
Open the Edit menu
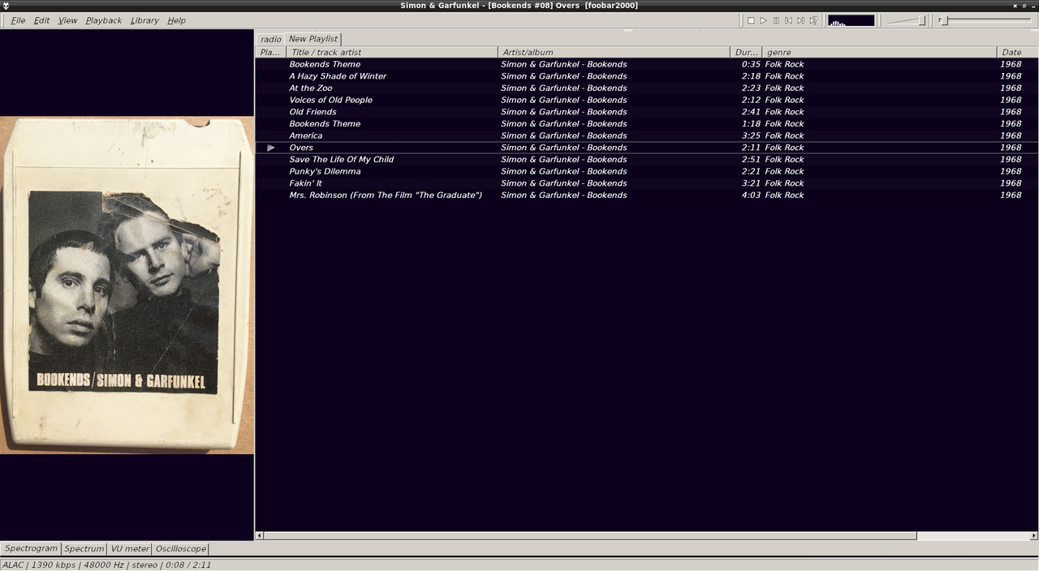41,20
